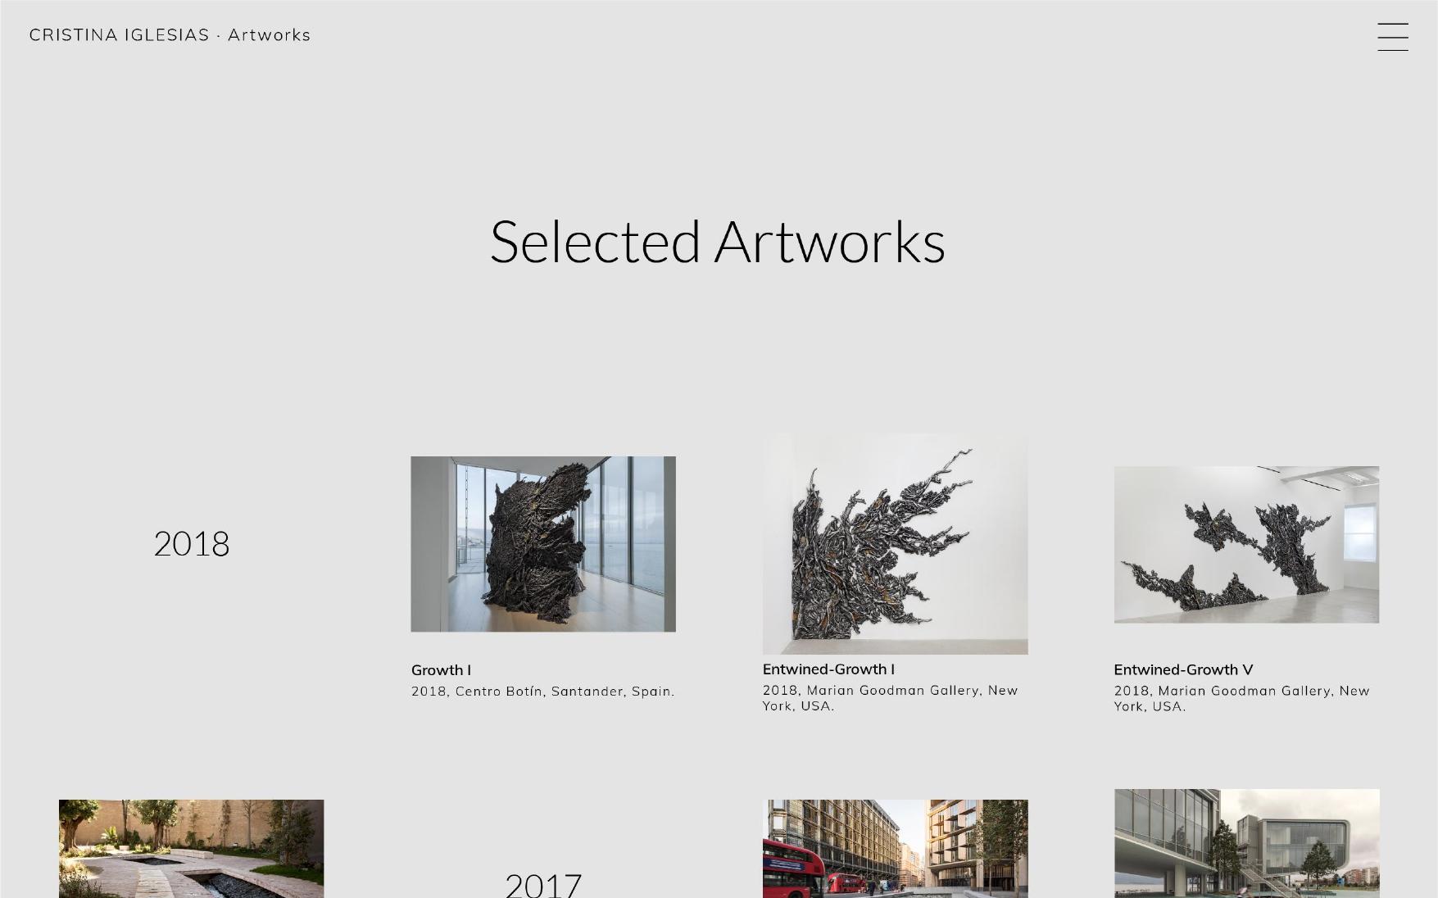Open the Entwined-Growth V artwork image
This screenshot has height=898, width=1438.
tap(1246, 545)
